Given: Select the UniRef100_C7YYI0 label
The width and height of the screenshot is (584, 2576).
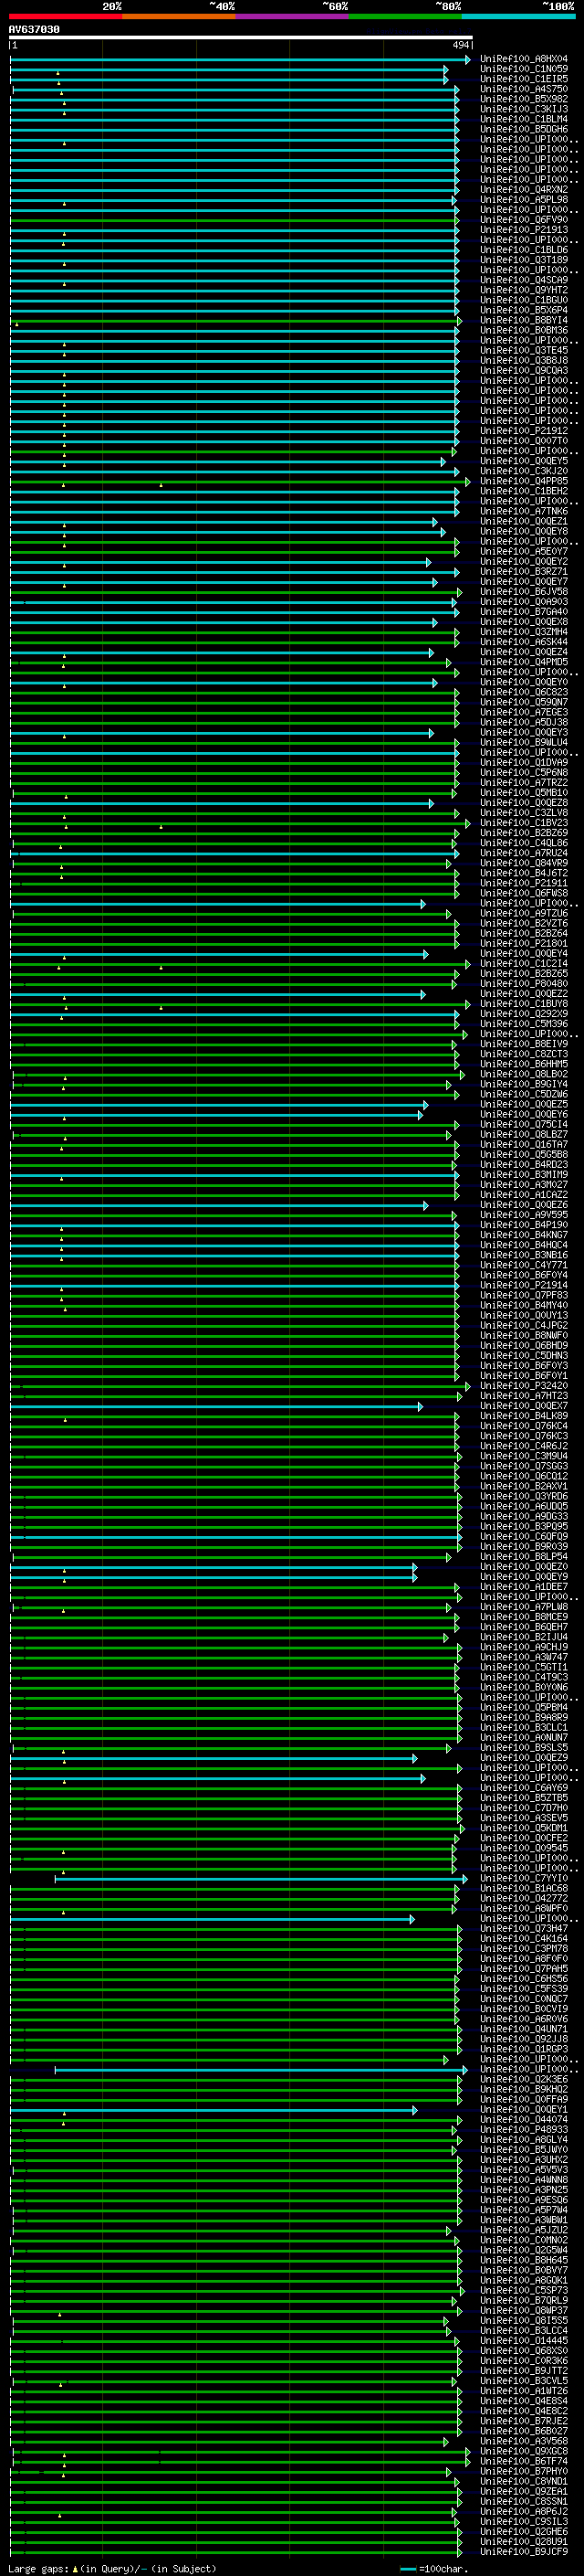Looking at the screenshot, I should tap(523, 1879).
